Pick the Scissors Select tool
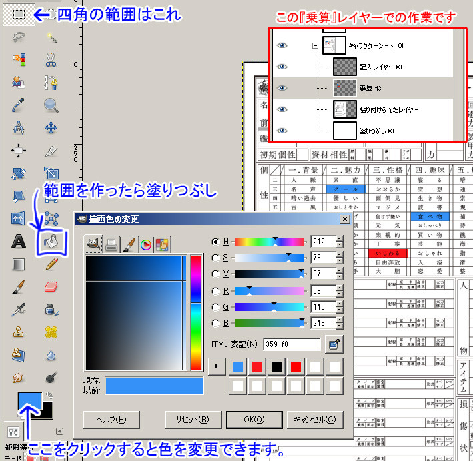Image resolution: width=473 pixels, height=461 pixels. pos(51,59)
